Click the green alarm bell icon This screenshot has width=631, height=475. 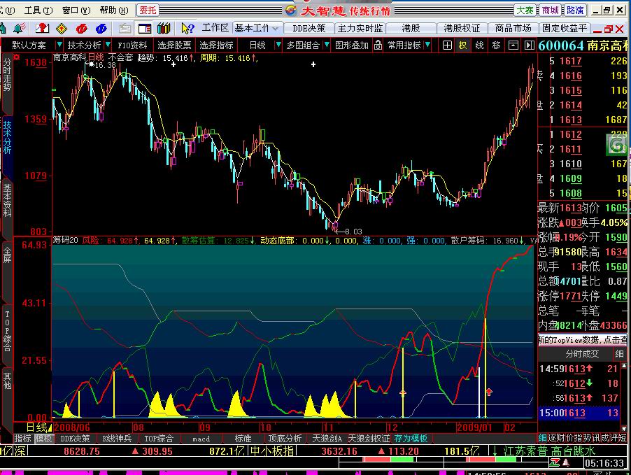(x=19, y=28)
